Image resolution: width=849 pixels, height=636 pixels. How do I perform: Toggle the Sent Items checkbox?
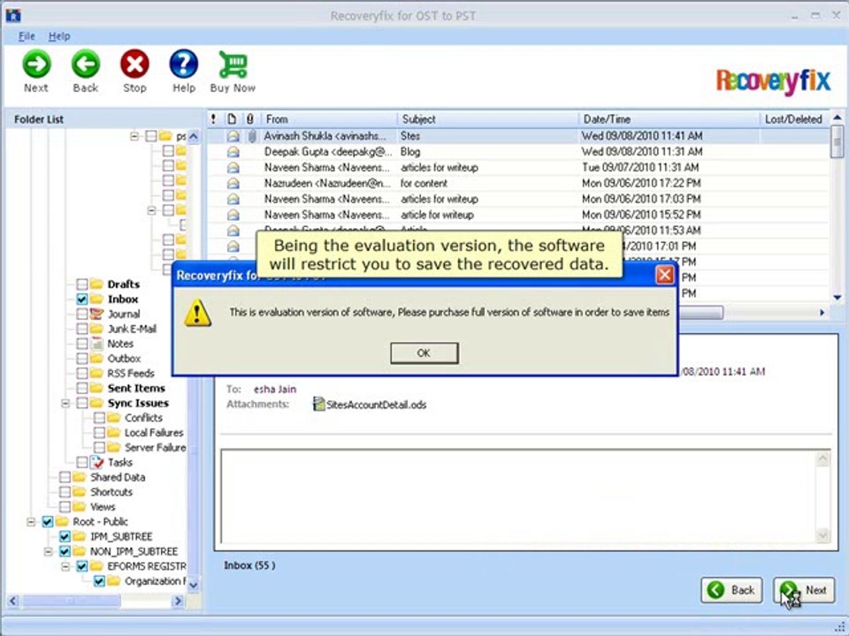pyautogui.click(x=81, y=389)
